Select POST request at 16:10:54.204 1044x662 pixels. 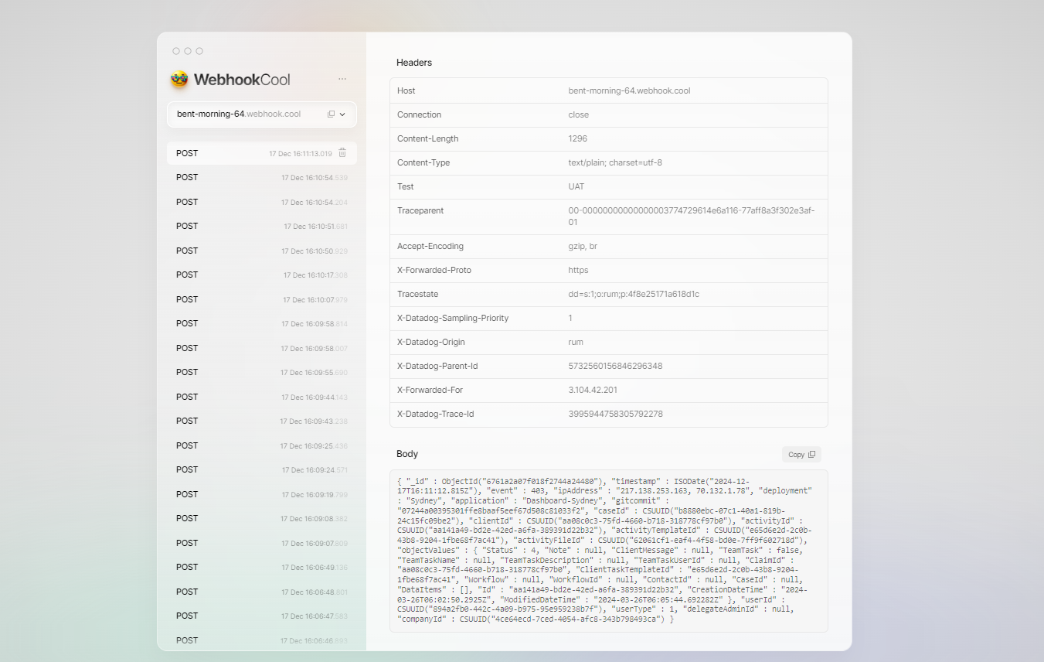click(261, 202)
